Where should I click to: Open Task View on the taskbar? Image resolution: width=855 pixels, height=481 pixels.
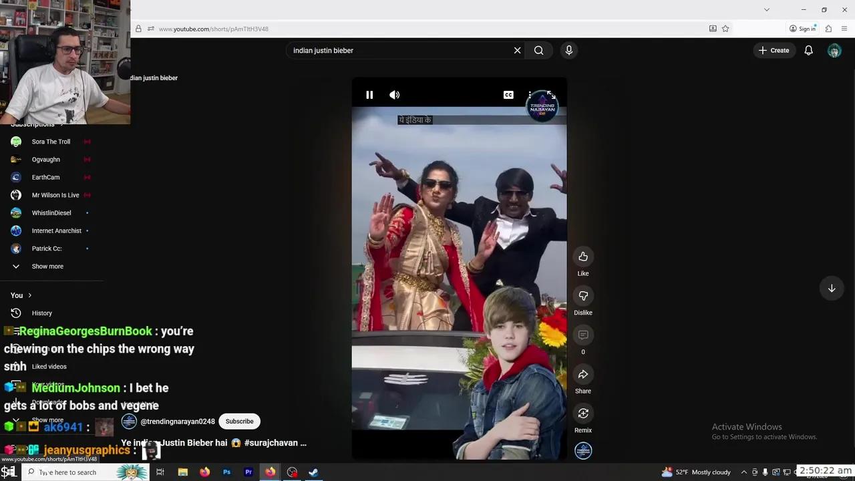(x=160, y=472)
